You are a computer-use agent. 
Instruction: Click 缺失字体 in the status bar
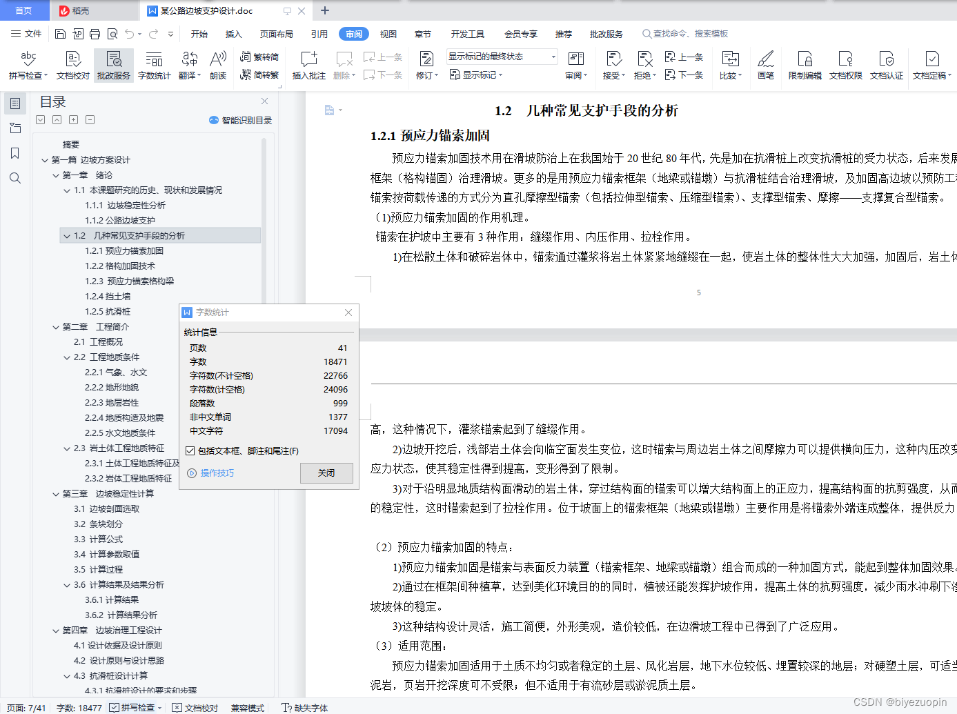tap(304, 707)
